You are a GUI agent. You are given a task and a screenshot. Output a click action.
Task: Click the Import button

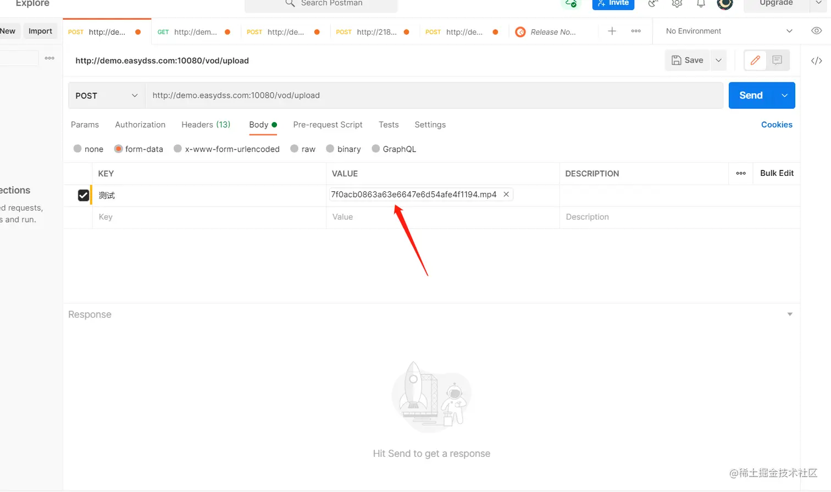(x=40, y=31)
